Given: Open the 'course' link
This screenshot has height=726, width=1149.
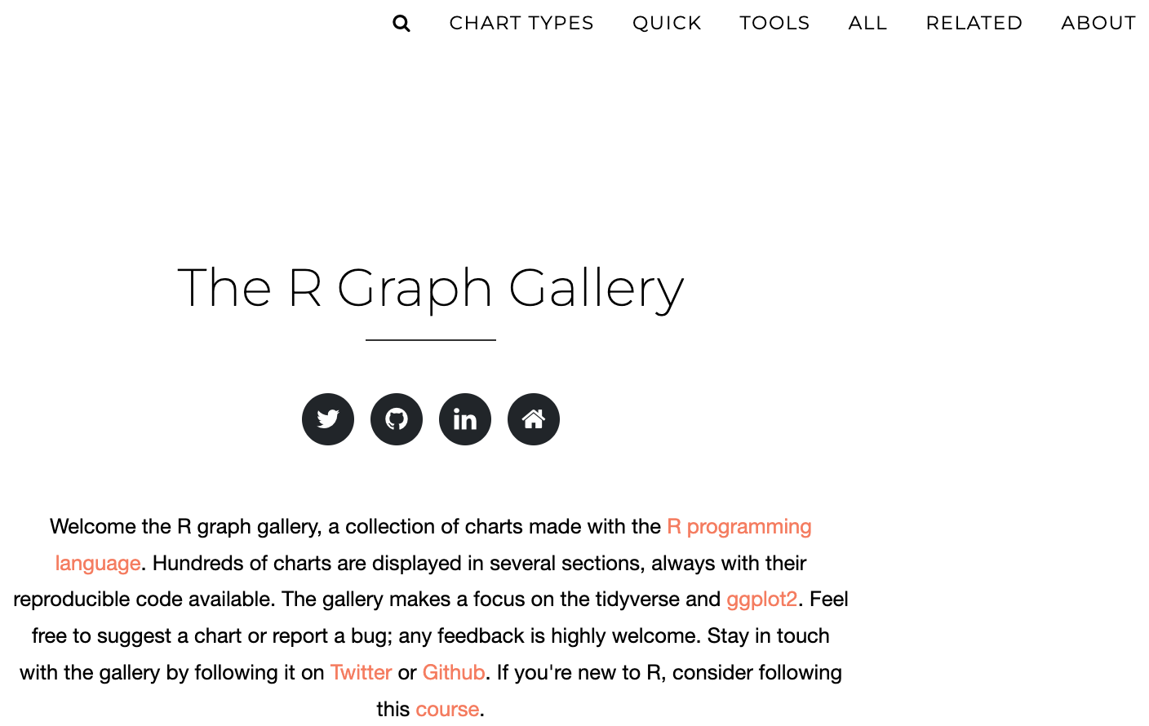Looking at the screenshot, I should (447, 709).
